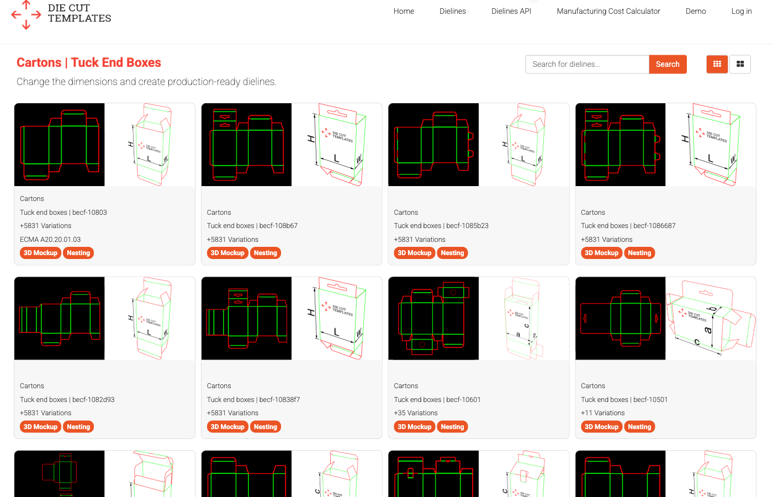The image size is (773, 497).
Task: Open Manufacturing Cost Calculator
Action: (x=608, y=11)
